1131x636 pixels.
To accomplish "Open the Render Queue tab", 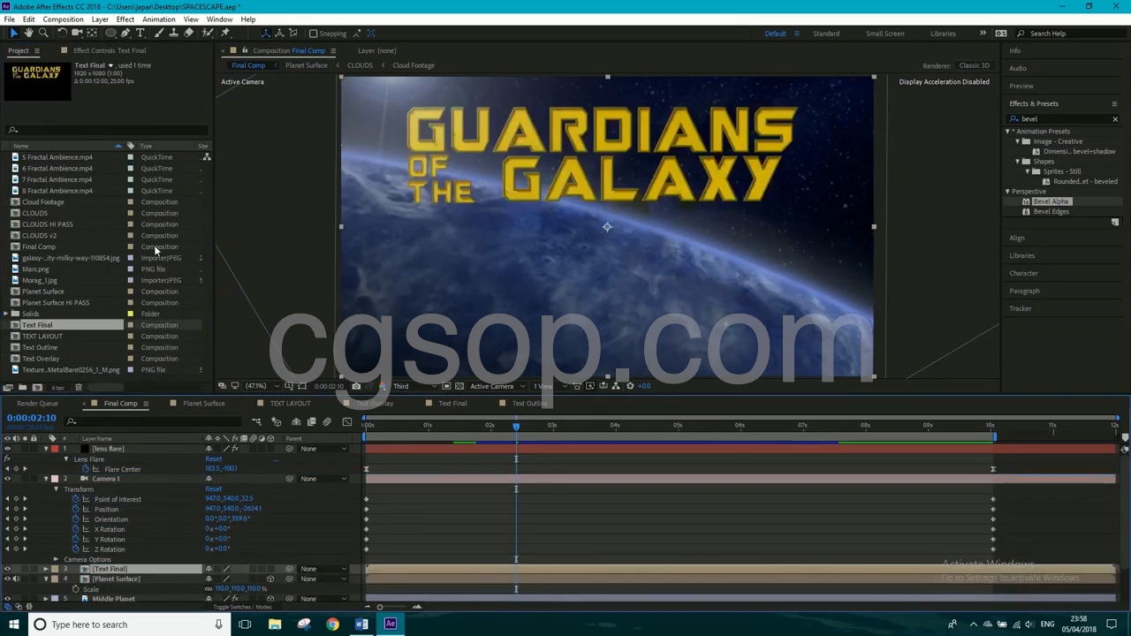I will 37,404.
